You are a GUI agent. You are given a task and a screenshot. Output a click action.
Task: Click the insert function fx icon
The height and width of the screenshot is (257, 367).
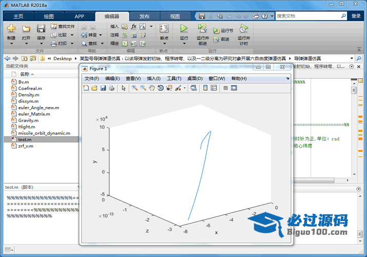[133, 26]
